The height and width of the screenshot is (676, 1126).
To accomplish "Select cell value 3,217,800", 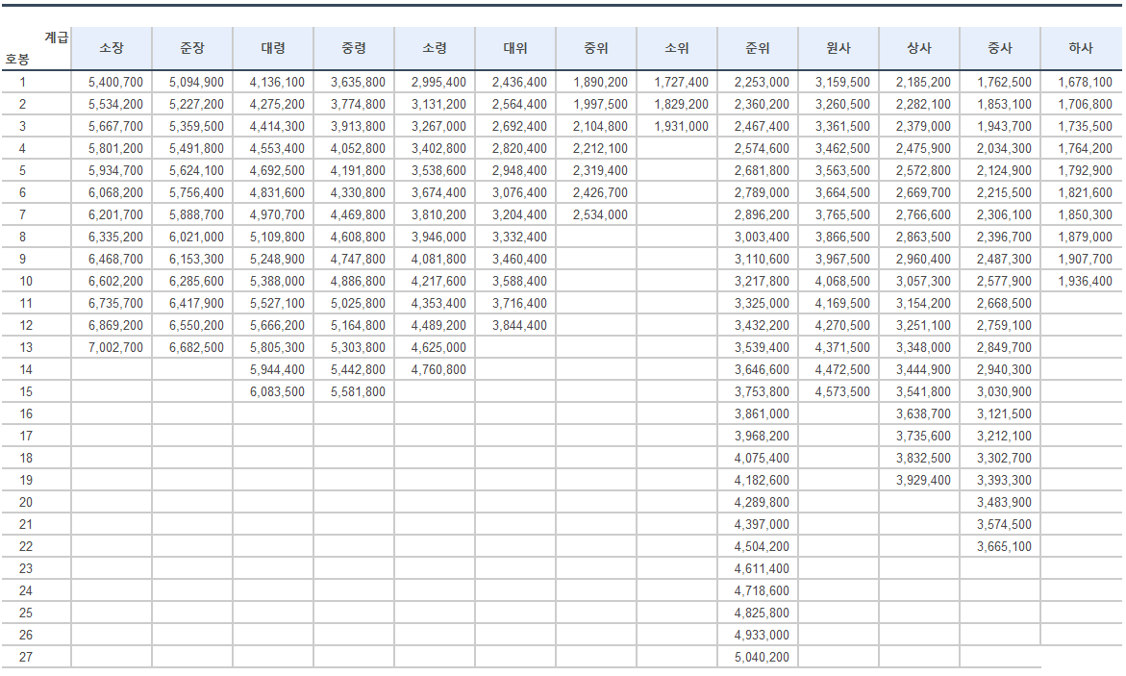I will click(x=762, y=282).
